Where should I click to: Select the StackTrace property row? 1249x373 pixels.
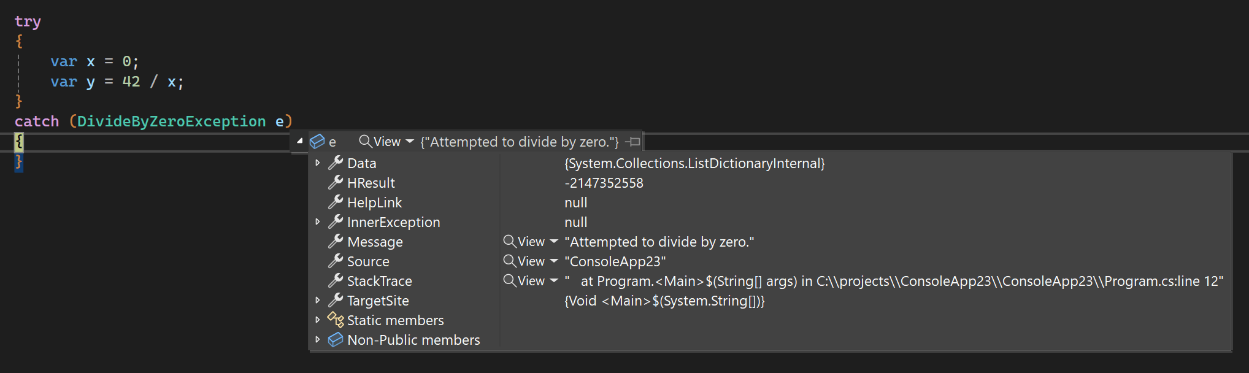tap(769, 280)
